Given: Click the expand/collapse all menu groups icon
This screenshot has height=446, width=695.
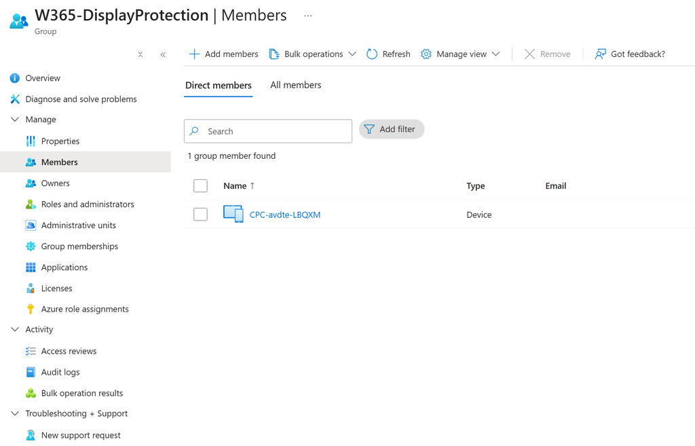Looking at the screenshot, I should (x=140, y=54).
